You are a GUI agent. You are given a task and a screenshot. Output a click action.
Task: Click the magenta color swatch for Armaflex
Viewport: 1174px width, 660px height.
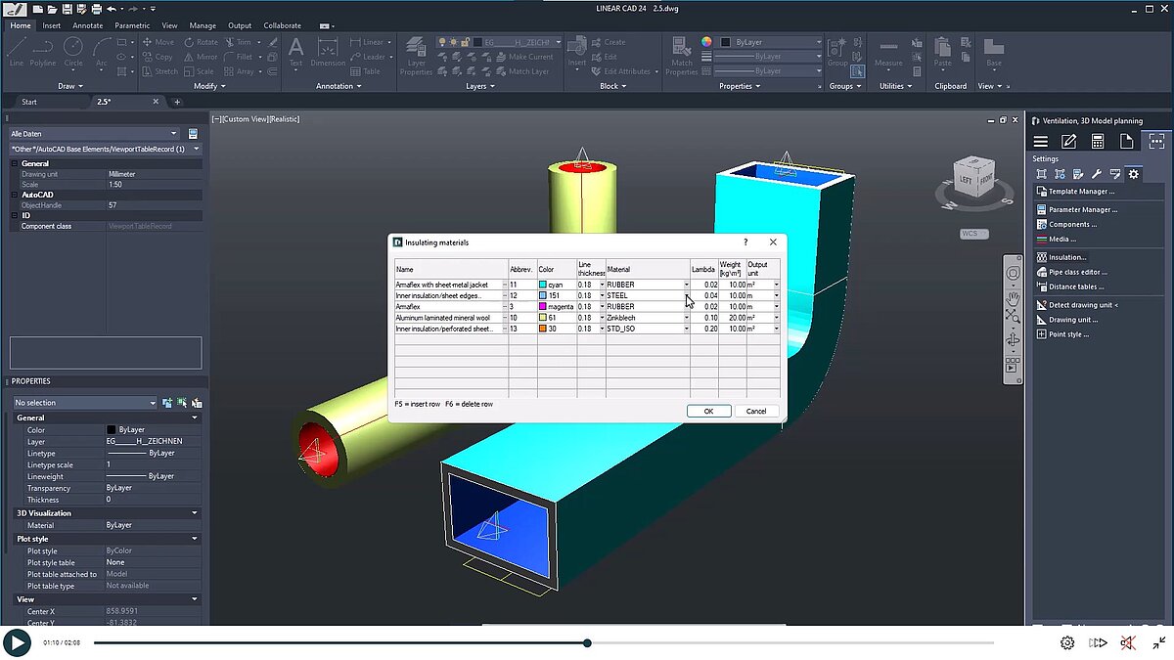[x=542, y=306]
